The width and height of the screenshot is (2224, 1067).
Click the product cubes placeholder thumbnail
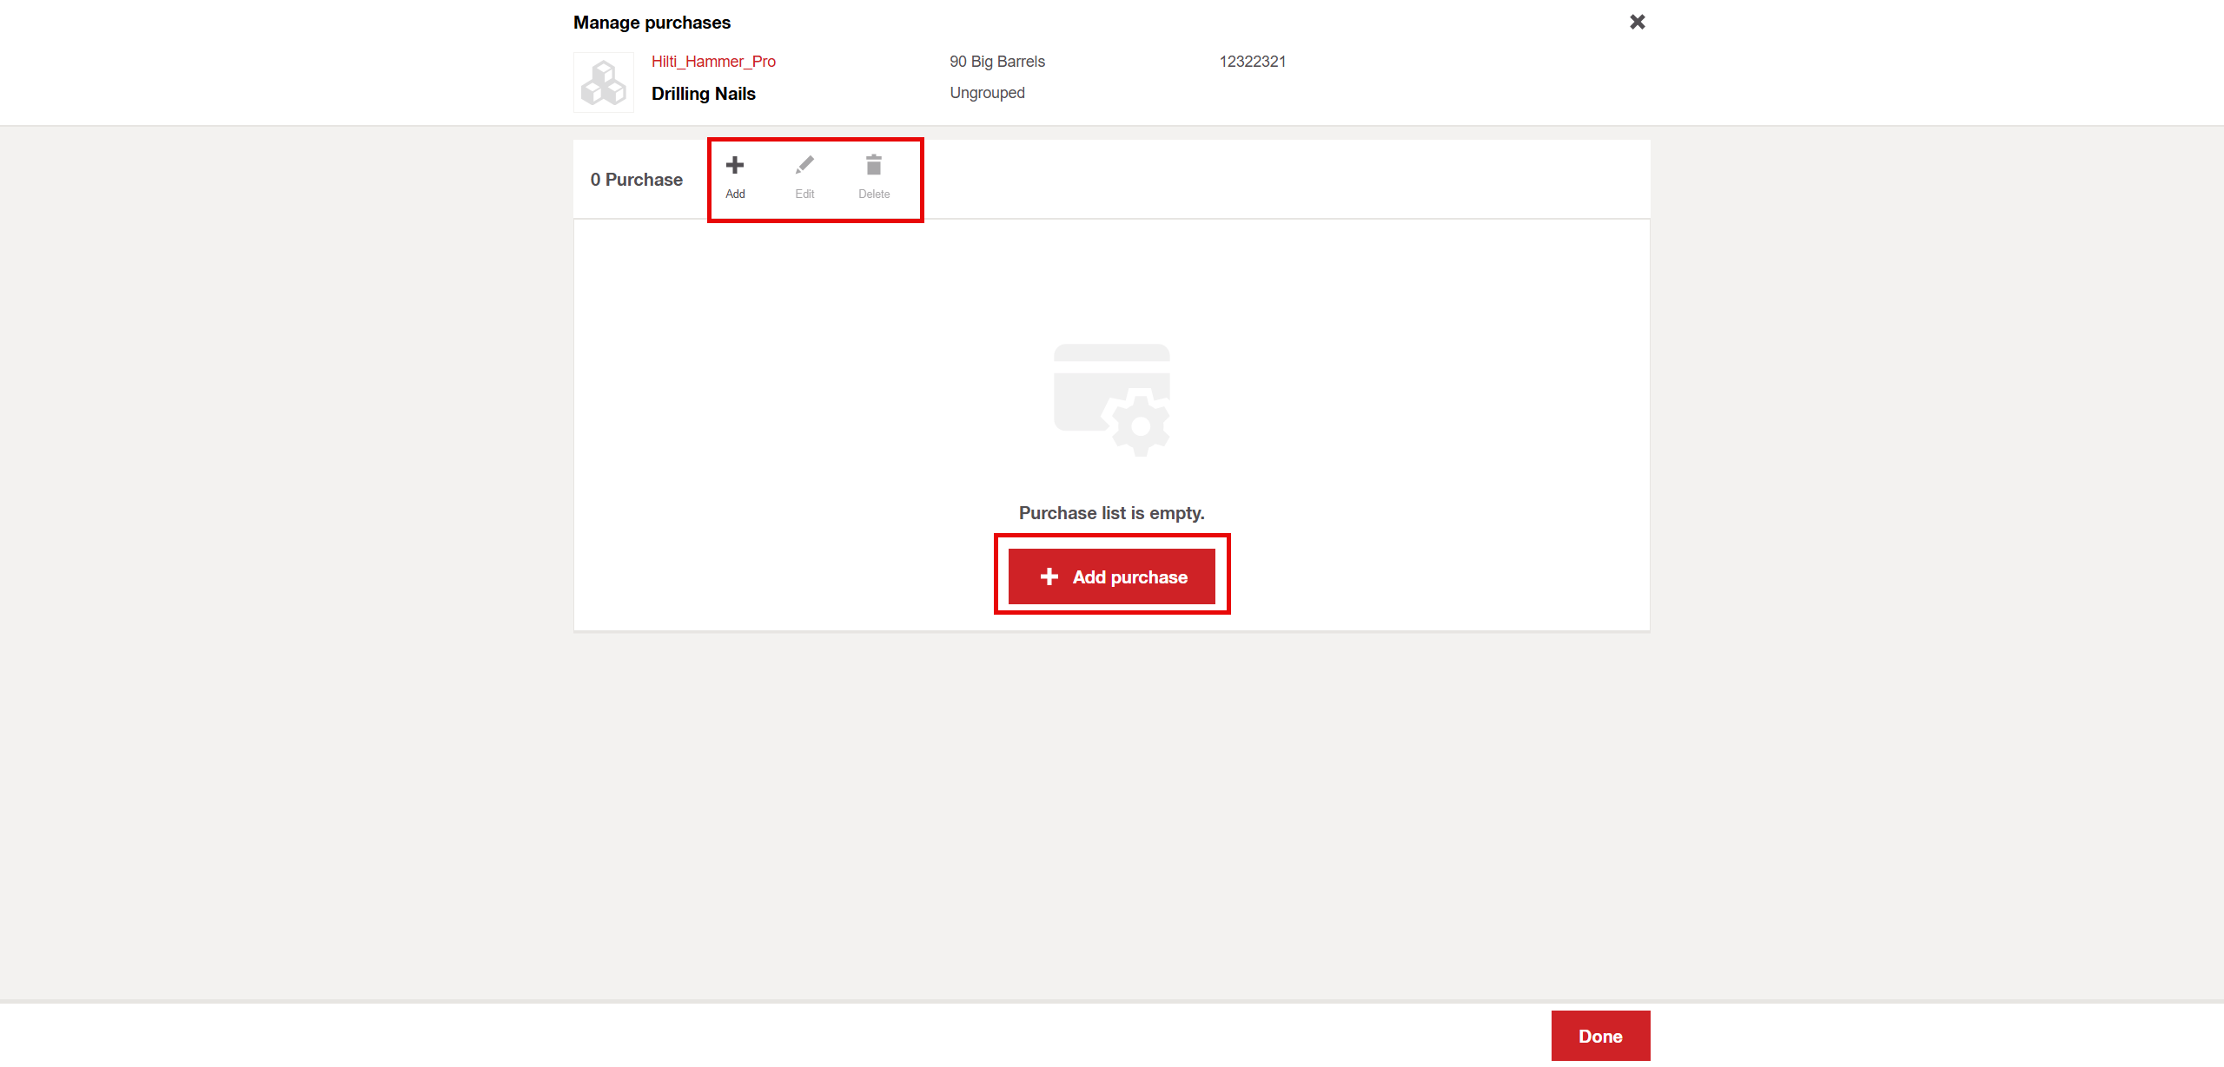coord(604,83)
